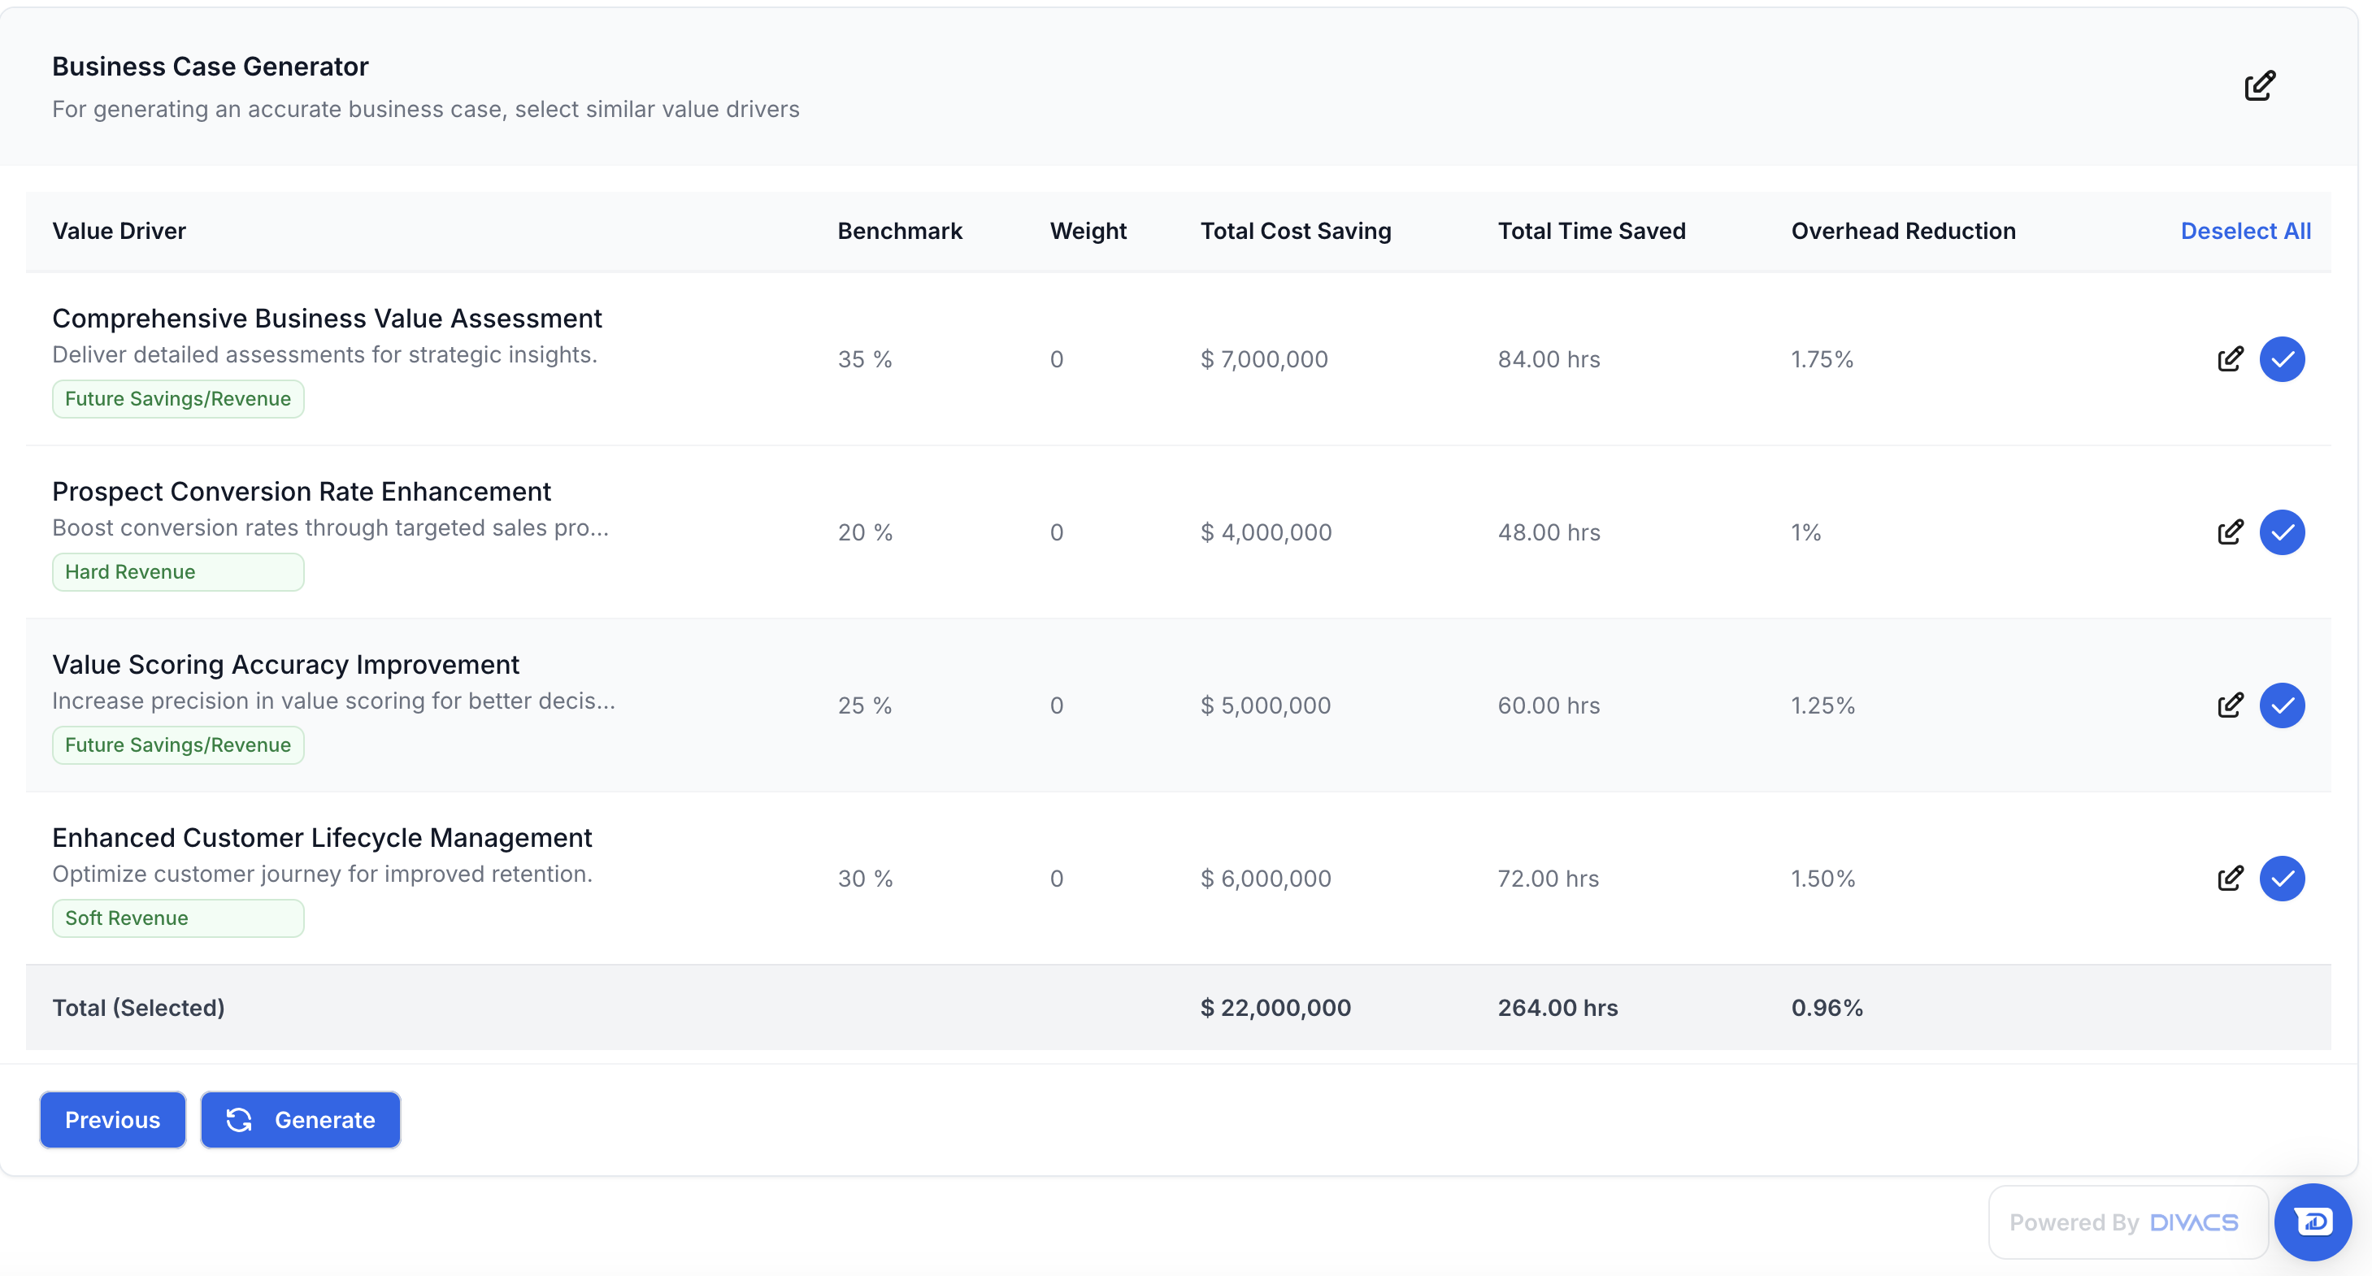Click the Future Savings/Revenue tag in first row
The height and width of the screenshot is (1276, 2372).
[178, 398]
